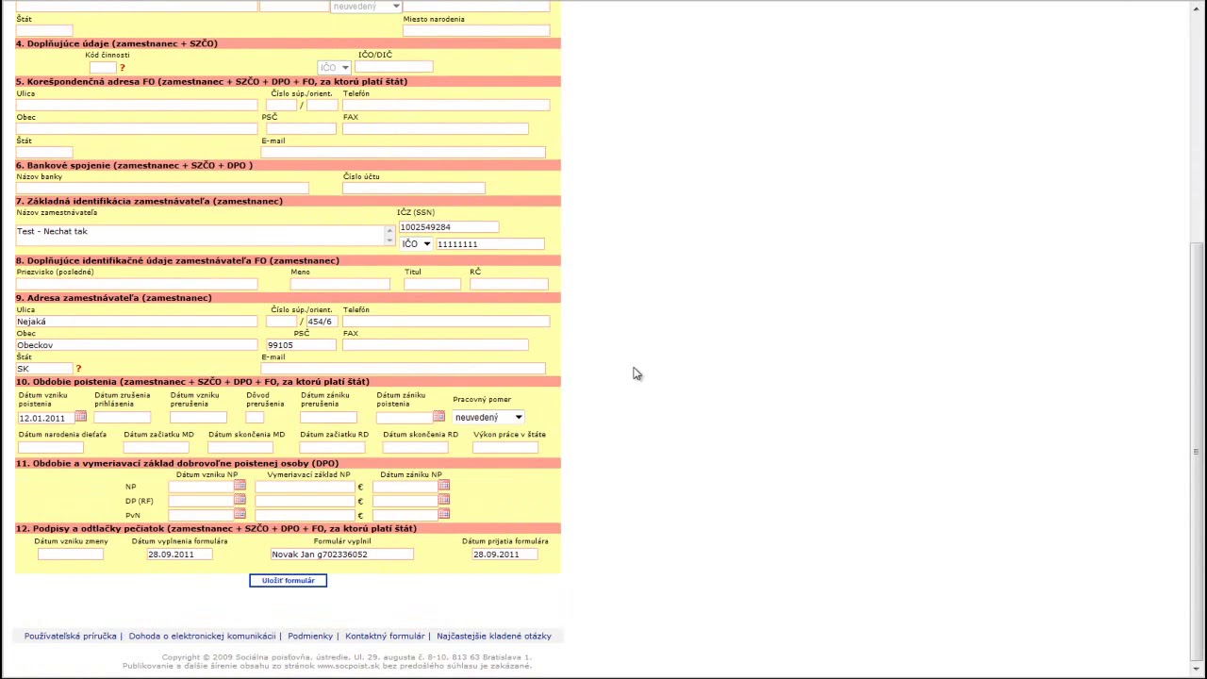The height and width of the screenshot is (679, 1207).
Task: Click Priezvisko (posledné) input field
Action: (137, 284)
